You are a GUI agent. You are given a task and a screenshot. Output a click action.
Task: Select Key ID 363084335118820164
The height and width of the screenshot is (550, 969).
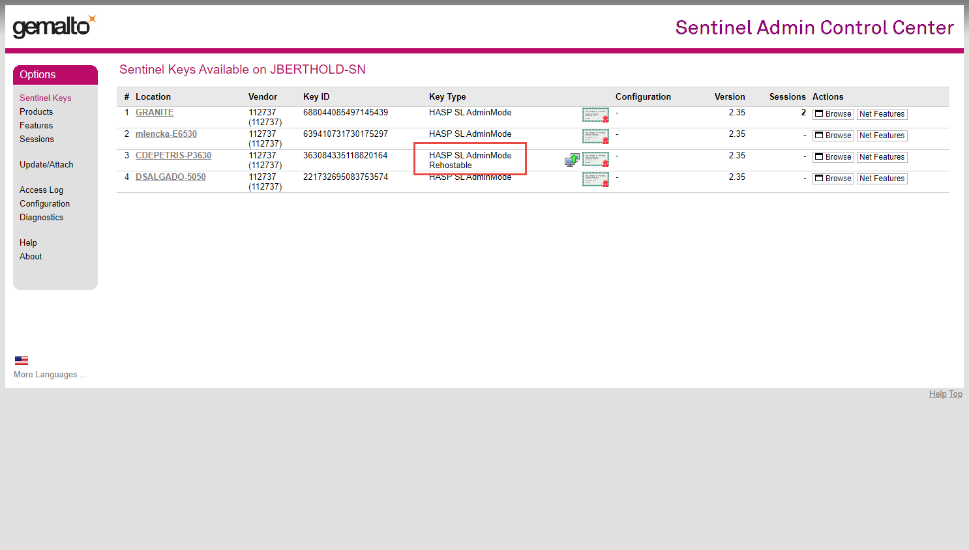tap(346, 155)
